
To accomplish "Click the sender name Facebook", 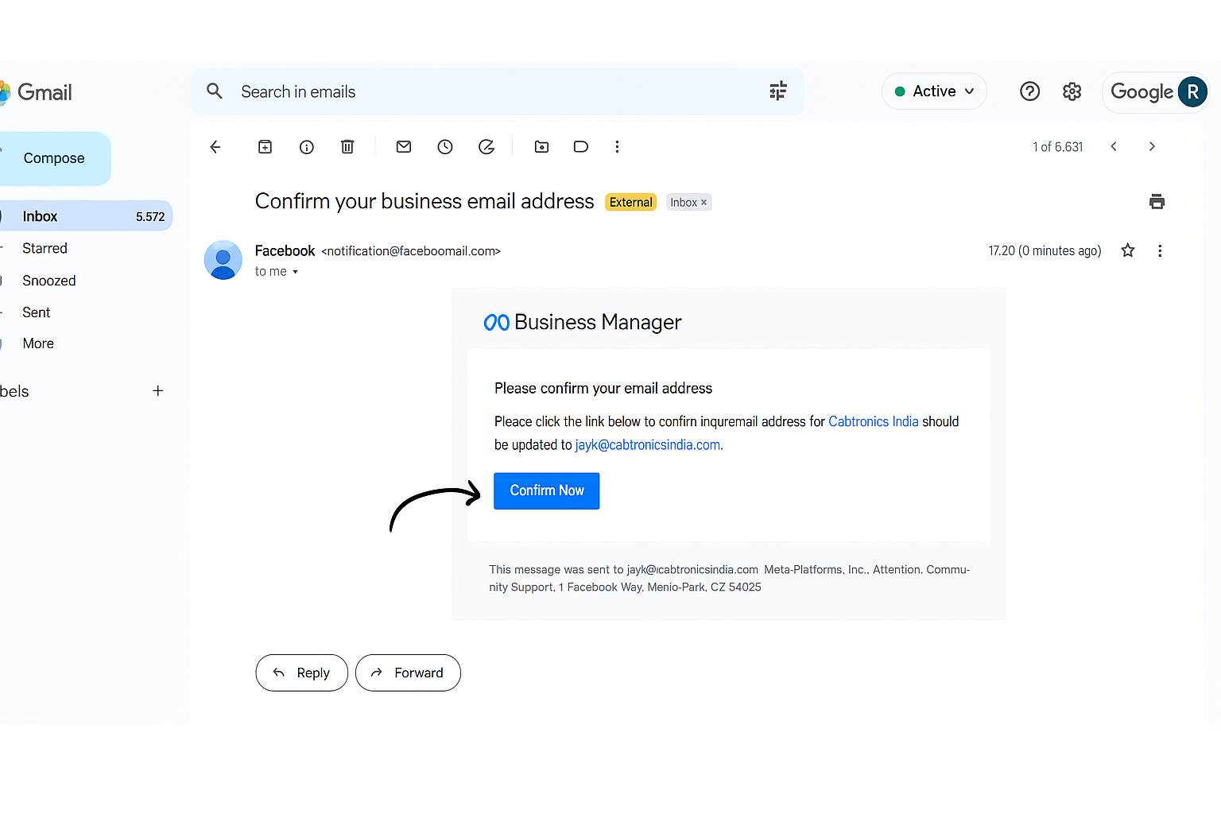I will pos(285,251).
